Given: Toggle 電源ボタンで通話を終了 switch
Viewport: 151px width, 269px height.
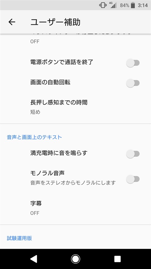Looking at the screenshot, I should point(133,63).
